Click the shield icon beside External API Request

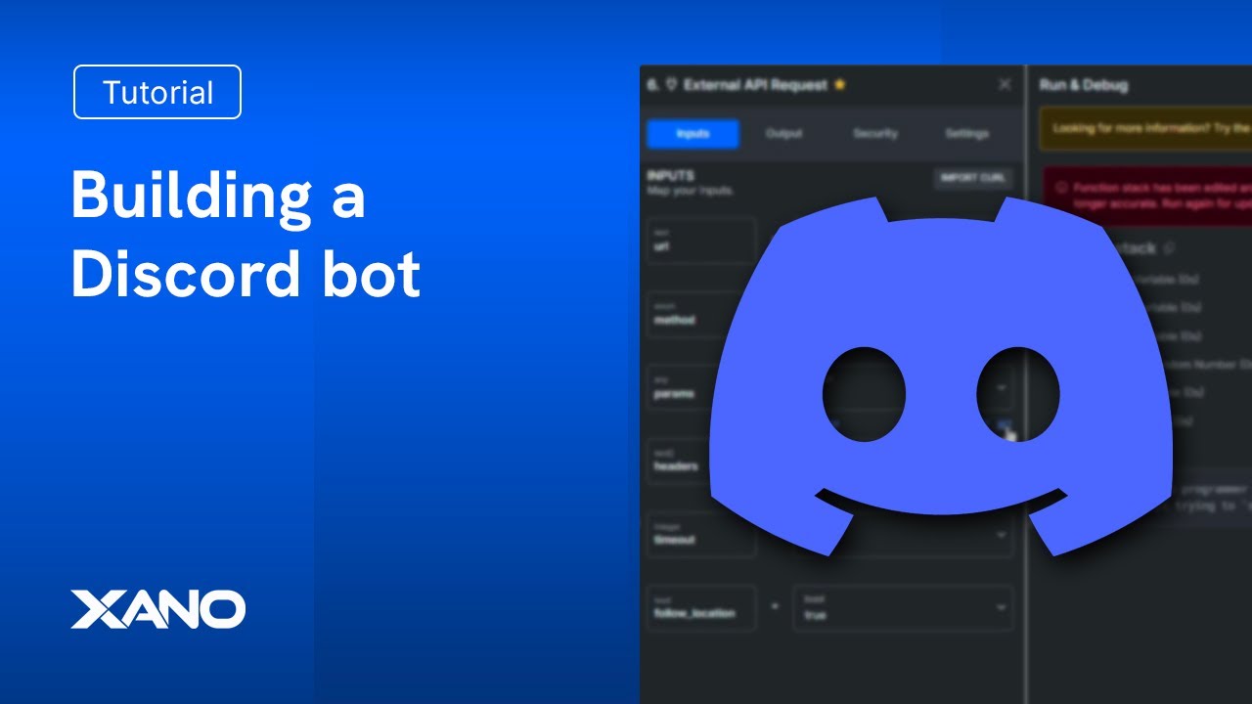click(673, 84)
